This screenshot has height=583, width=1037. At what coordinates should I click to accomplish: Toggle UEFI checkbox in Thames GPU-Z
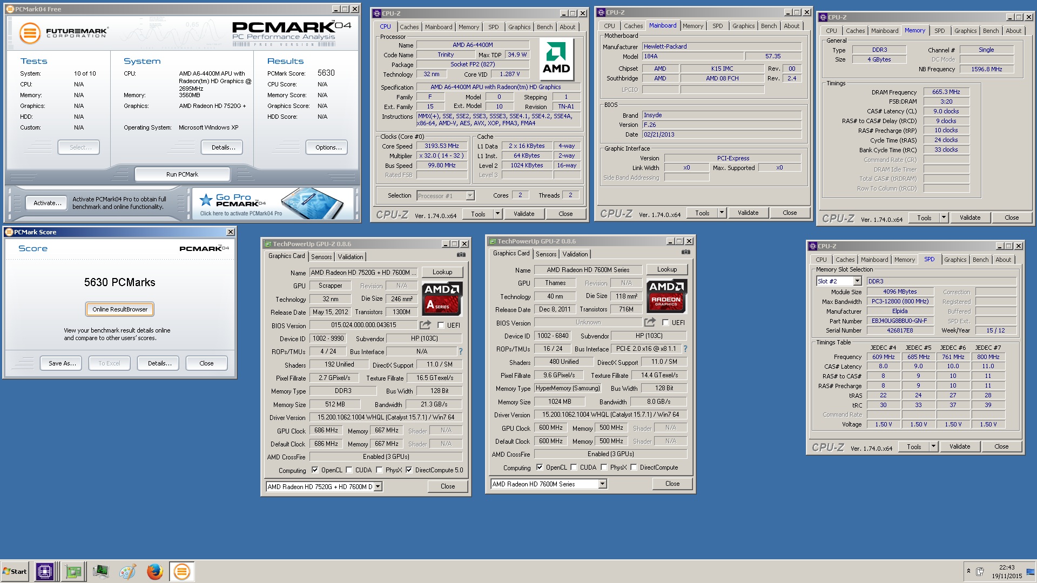[x=665, y=322]
